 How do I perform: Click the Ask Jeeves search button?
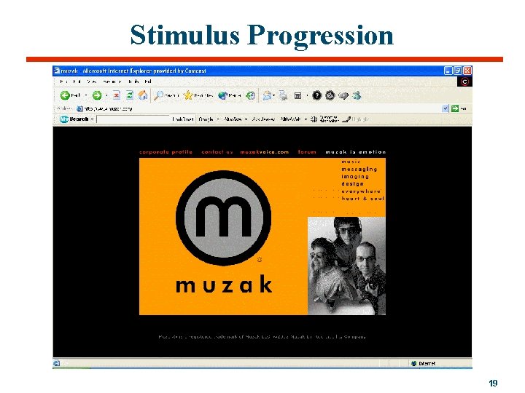[x=263, y=119]
